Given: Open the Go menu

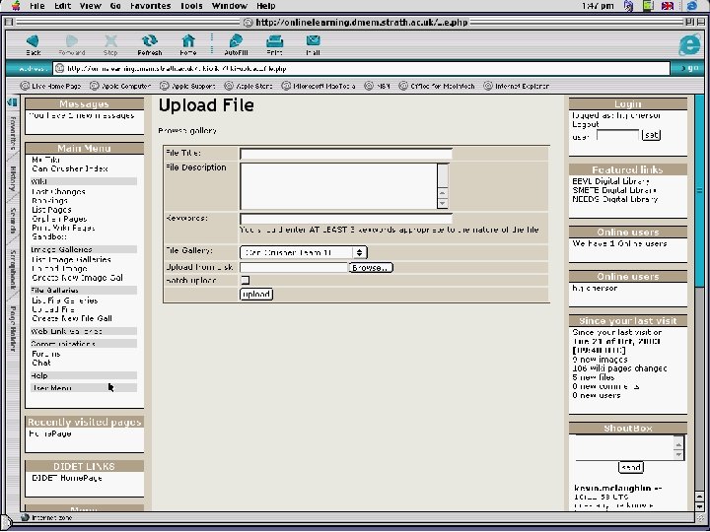Looking at the screenshot, I should coord(115,6).
